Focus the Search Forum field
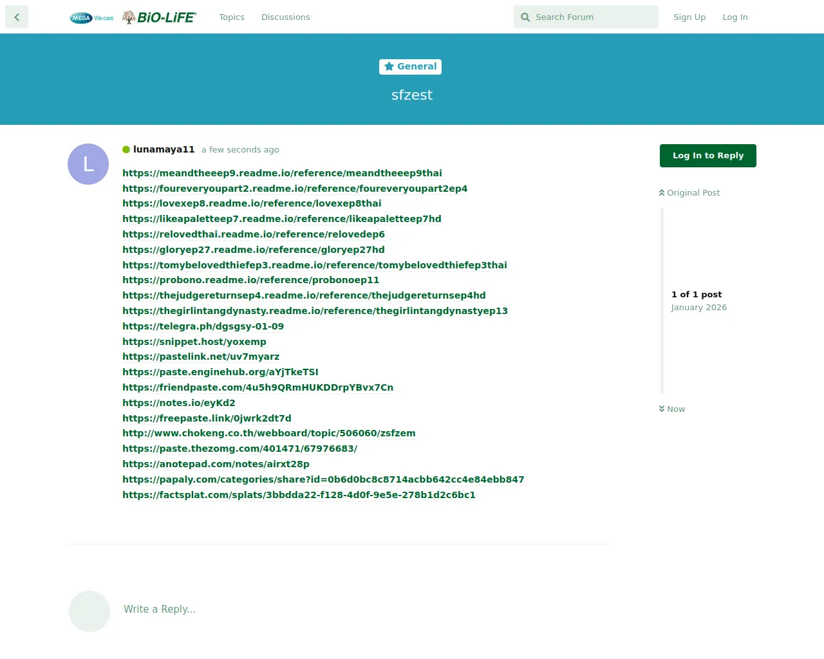This screenshot has width=824, height=659. tap(592, 17)
